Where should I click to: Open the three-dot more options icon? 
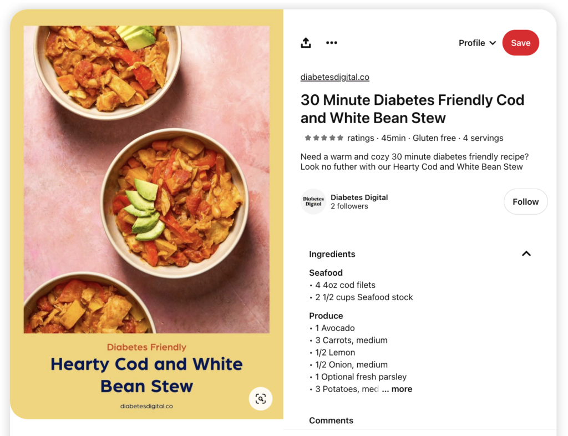332,43
